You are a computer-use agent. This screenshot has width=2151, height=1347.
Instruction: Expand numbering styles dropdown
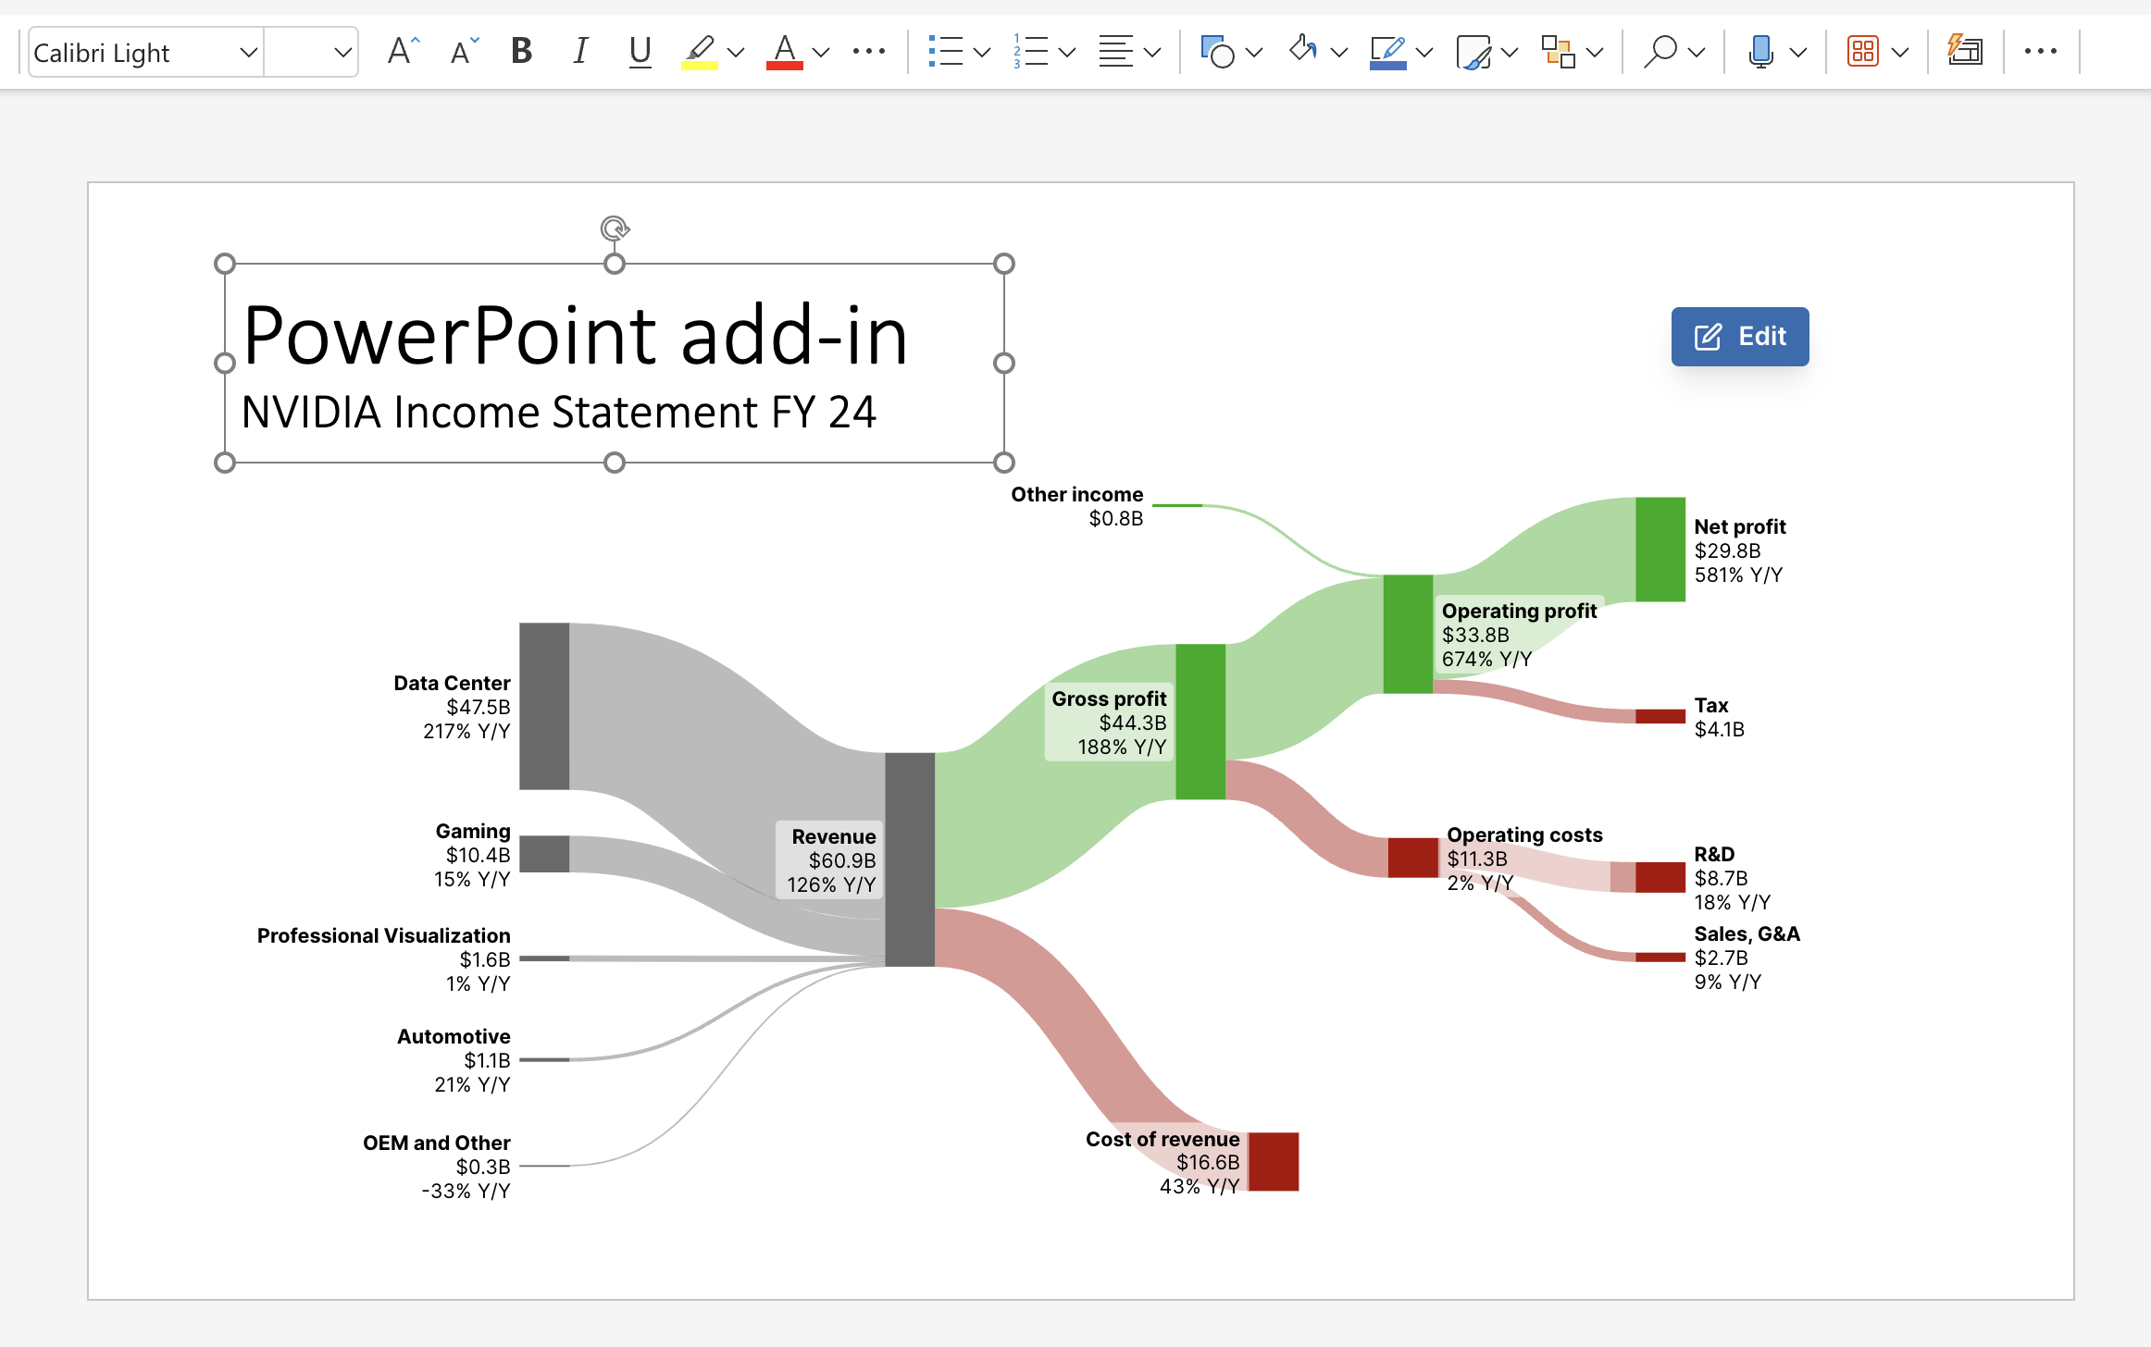(1067, 53)
